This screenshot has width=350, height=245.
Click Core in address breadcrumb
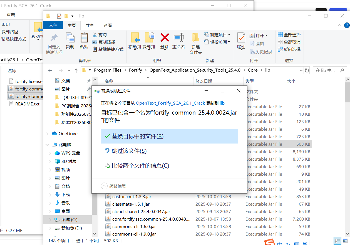coord(253,70)
